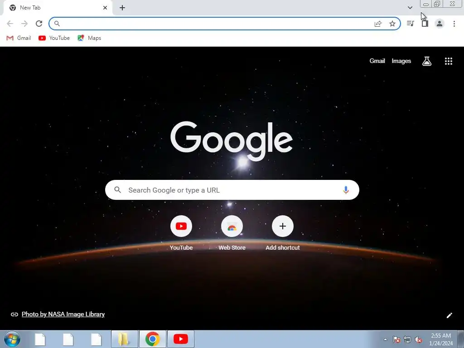Open the media controls icon

[411, 24]
